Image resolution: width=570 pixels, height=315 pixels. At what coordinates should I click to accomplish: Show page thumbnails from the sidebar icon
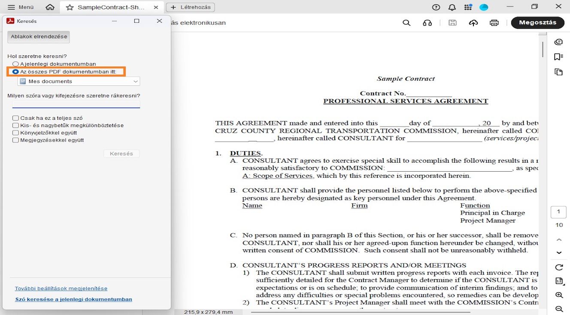tap(558, 72)
